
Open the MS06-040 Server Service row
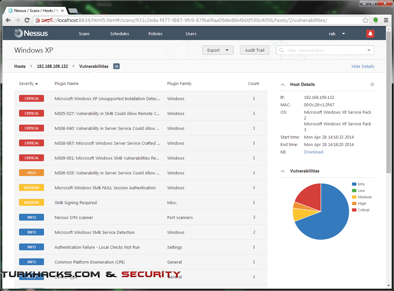point(141,128)
